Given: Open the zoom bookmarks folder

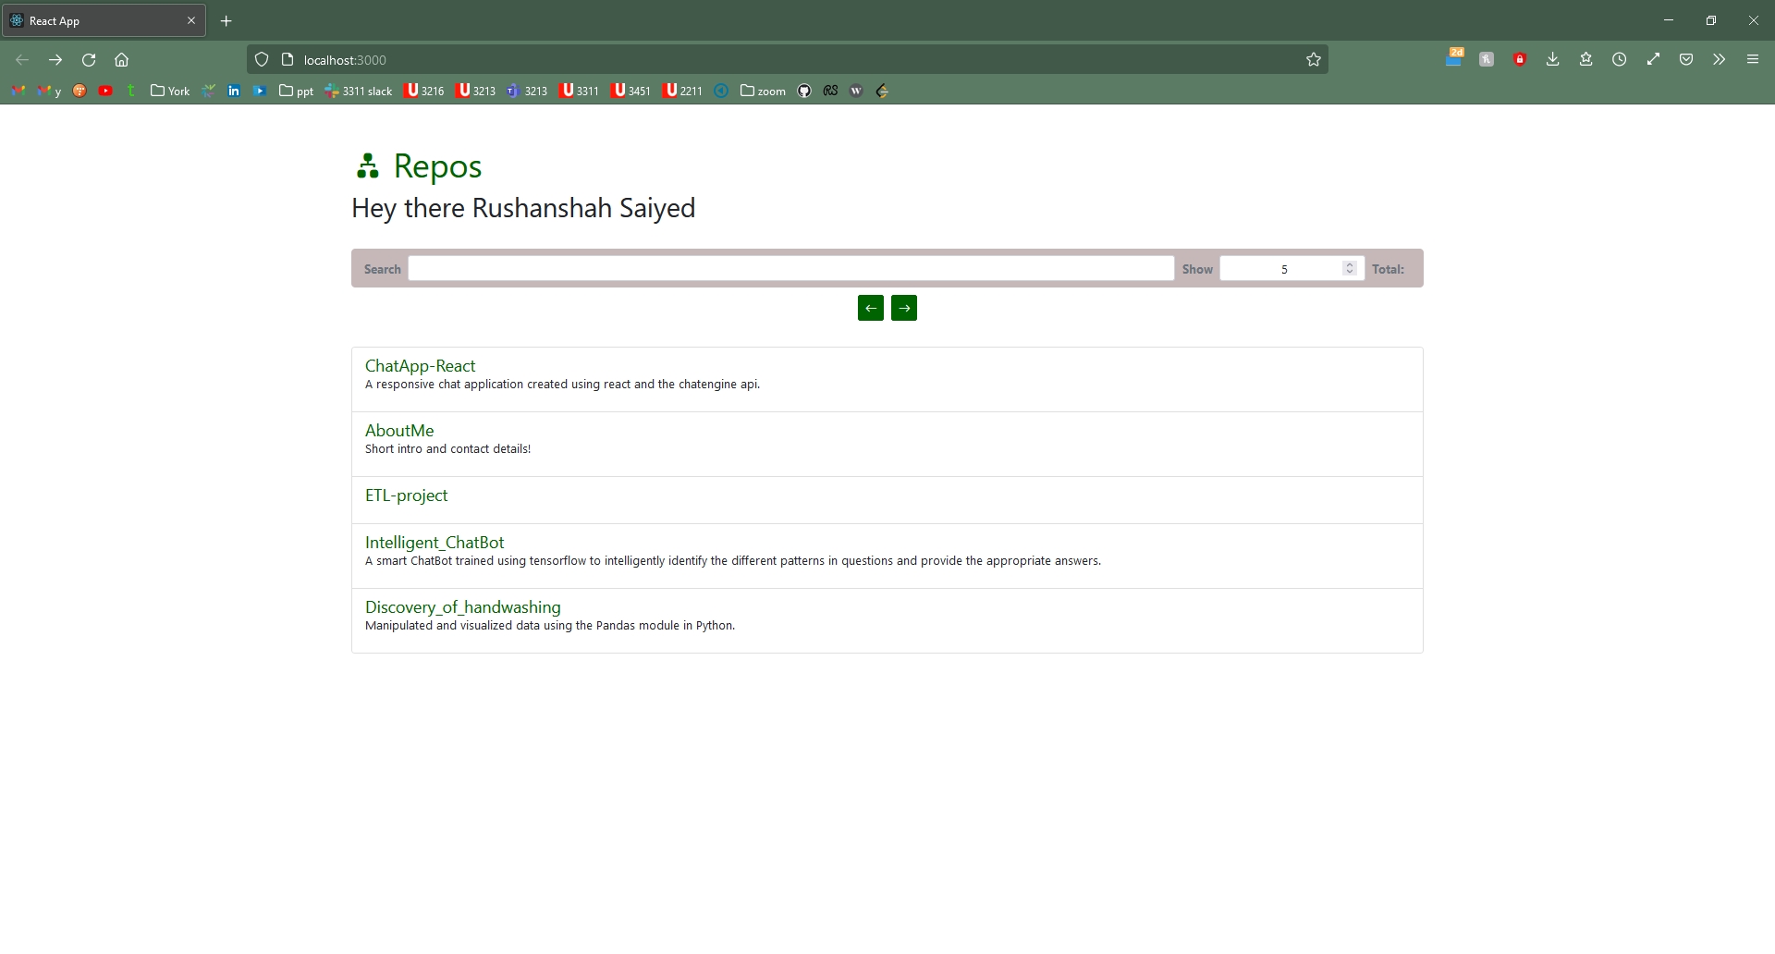Looking at the screenshot, I should (763, 90).
